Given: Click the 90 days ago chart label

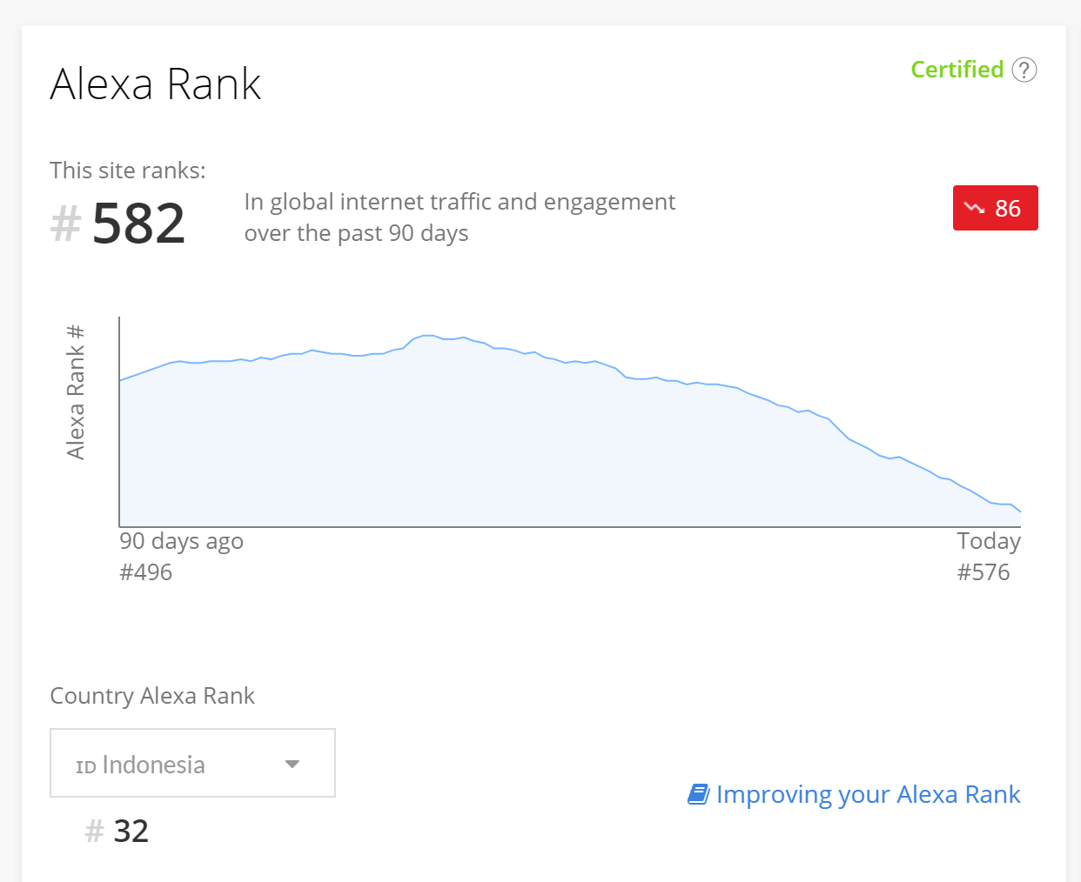Looking at the screenshot, I should 181,541.
